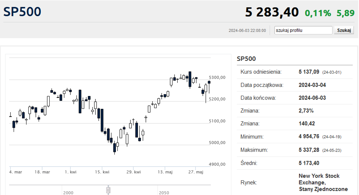
Task: Click the average value 5 173,40
Action: (309, 163)
